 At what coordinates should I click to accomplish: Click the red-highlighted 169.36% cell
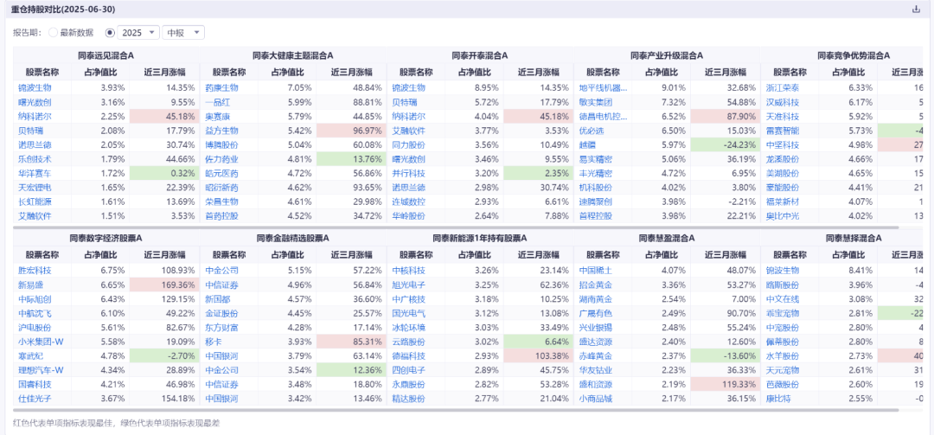pos(164,285)
